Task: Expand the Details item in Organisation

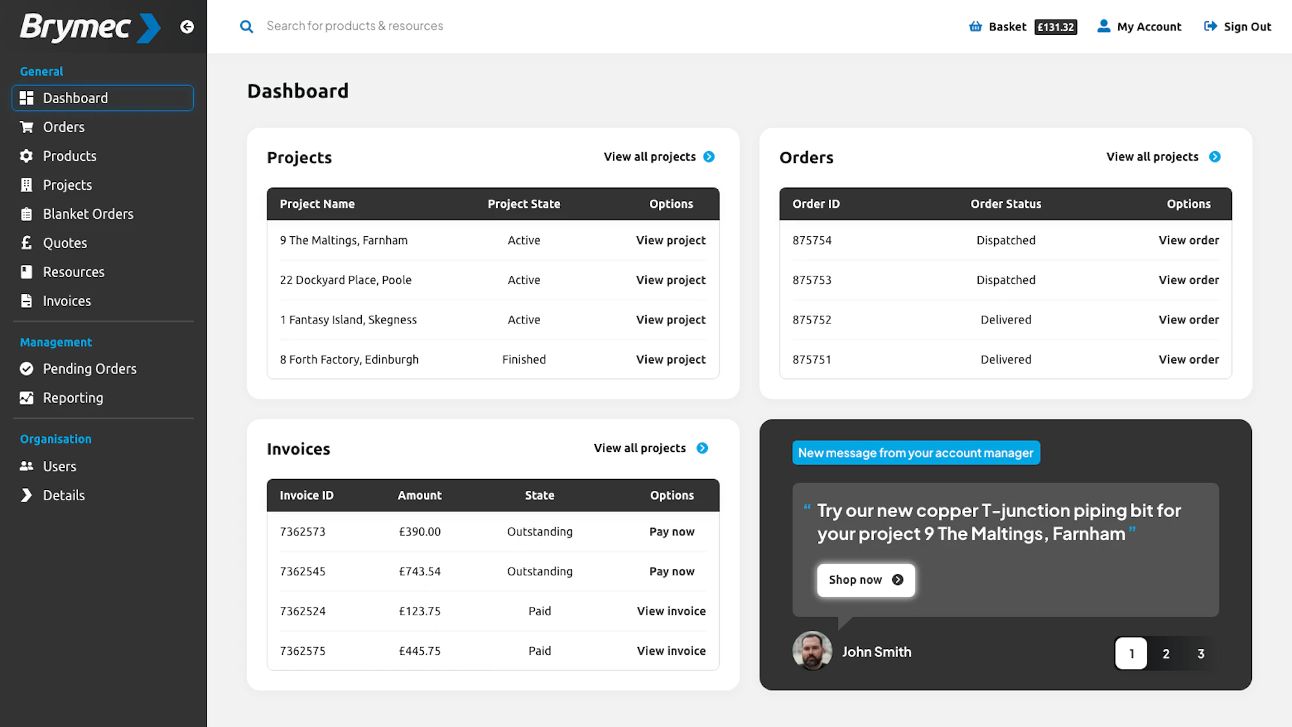Action: point(26,495)
